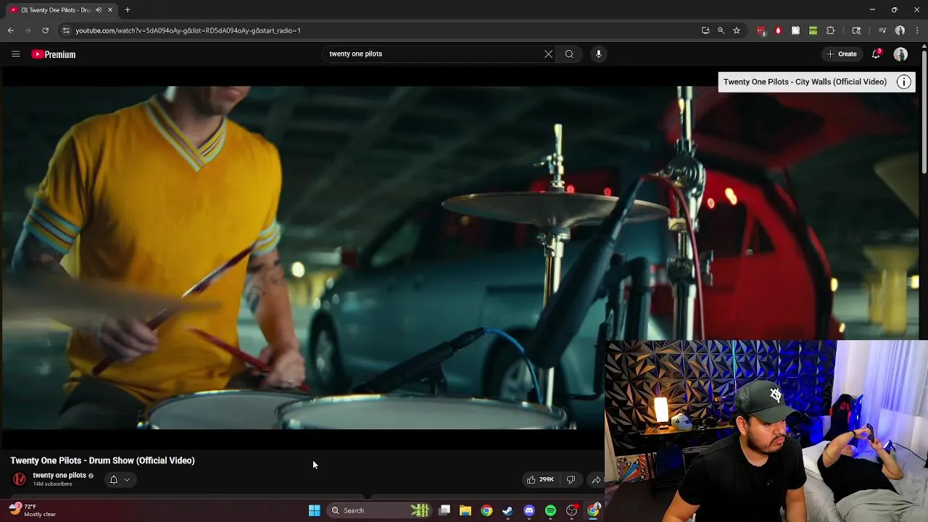Open the red hand blocker extension
The height and width of the screenshot is (522, 928).
coord(778,30)
